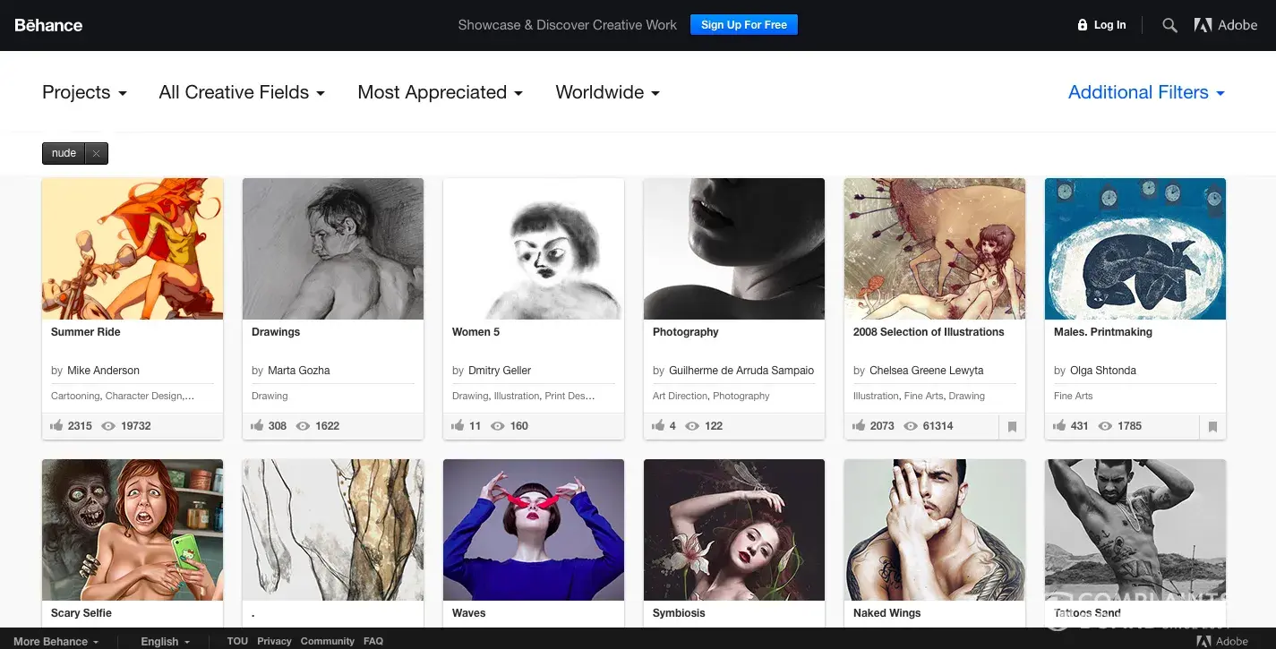Image resolution: width=1276 pixels, height=649 pixels.
Task: Expand More Behance footer menu
Action: (x=56, y=641)
